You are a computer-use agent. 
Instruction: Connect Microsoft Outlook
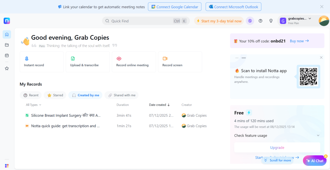pyautogui.click(x=233, y=7)
